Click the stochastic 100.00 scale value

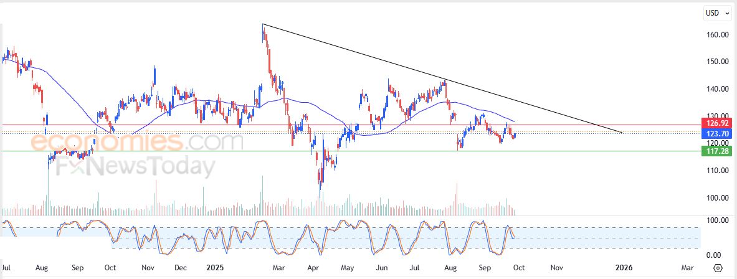point(716,220)
